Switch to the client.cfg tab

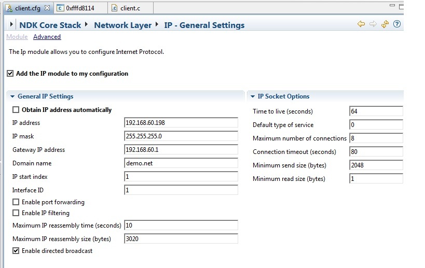(28, 8)
